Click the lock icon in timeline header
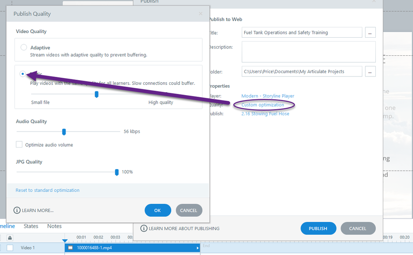The height and width of the screenshot is (255, 413). [x=10, y=238]
